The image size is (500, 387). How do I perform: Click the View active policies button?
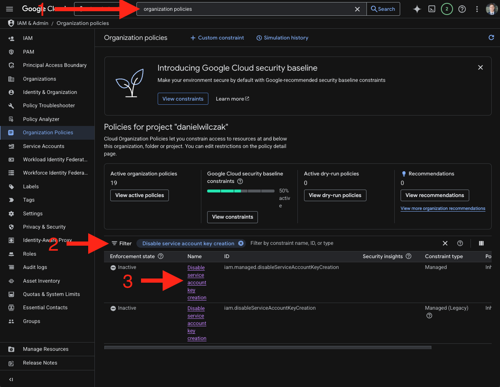(139, 195)
